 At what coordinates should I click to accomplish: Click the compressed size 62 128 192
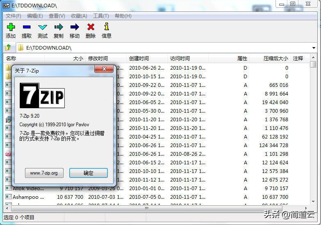click(x=275, y=136)
